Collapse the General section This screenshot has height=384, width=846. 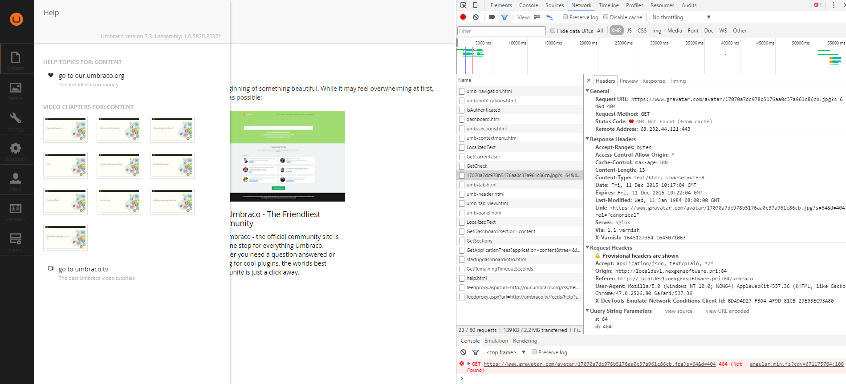(x=587, y=91)
